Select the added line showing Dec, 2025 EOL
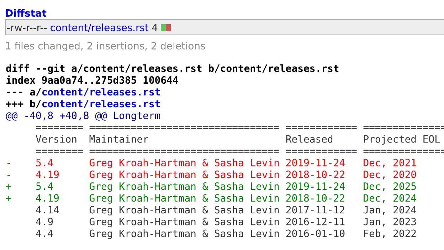Viewport: 444px width, 250px height. click(213, 186)
